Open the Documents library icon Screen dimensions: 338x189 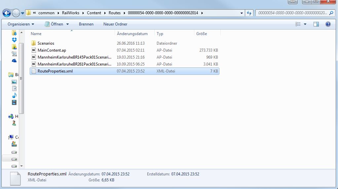click(x=14, y=89)
